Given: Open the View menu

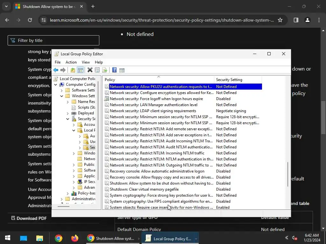Looking at the screenshot, I should pyautogui.click(x=86, y=62).
